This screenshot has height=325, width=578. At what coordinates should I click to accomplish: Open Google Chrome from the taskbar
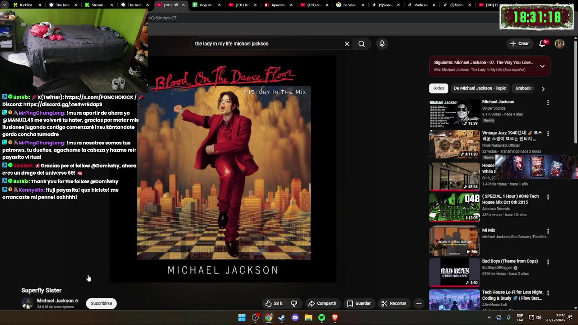[269, 318]
